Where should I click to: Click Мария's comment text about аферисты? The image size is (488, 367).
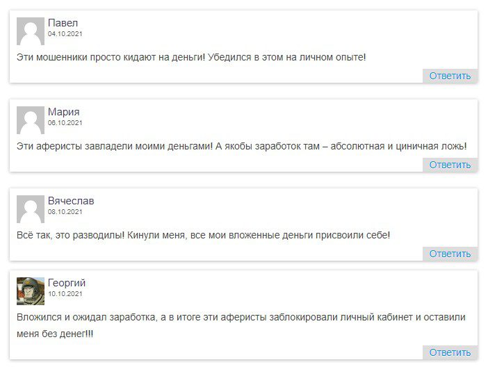coord(241,146)
